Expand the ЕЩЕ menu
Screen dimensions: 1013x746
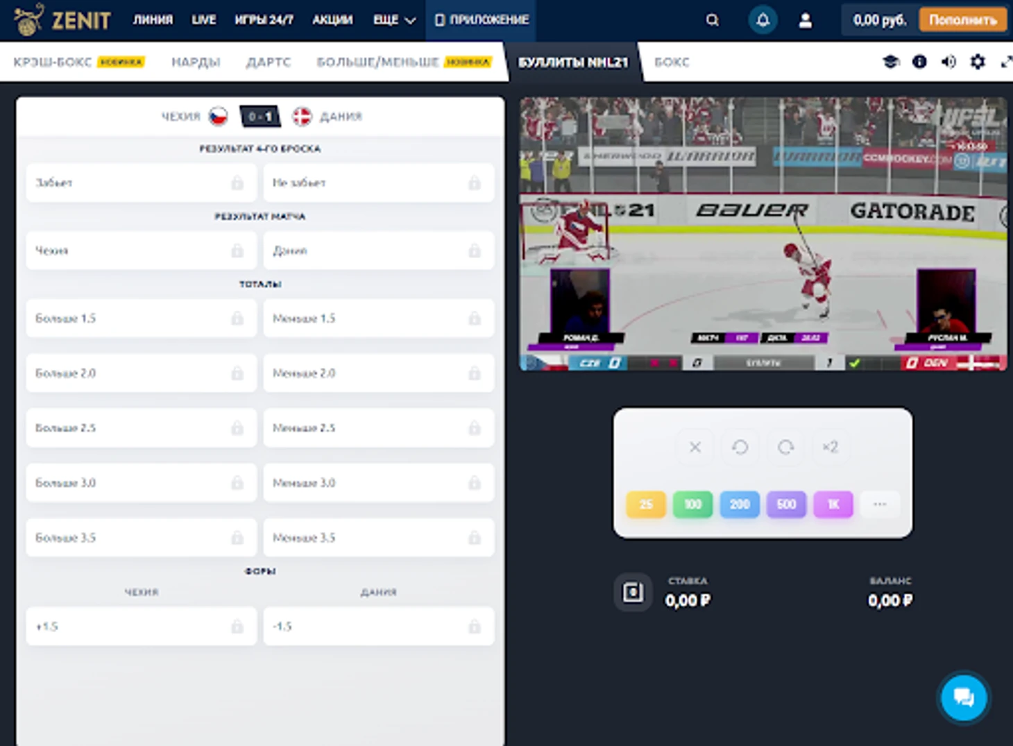click(x=394, y=20)
